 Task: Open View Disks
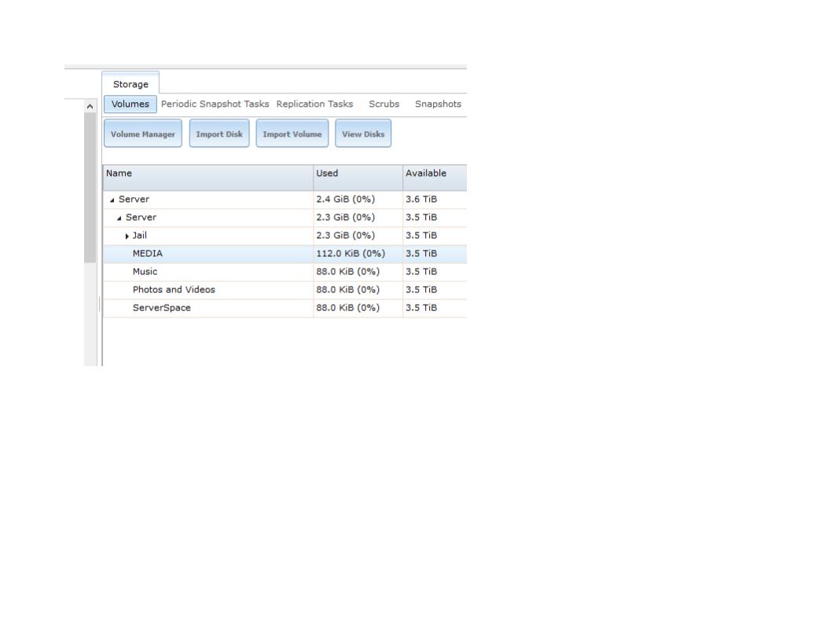coord(363,134)
